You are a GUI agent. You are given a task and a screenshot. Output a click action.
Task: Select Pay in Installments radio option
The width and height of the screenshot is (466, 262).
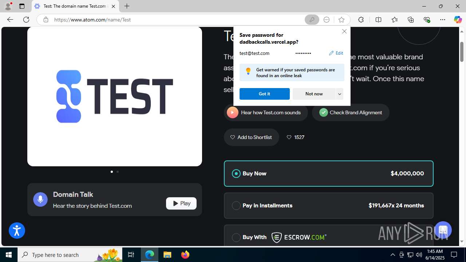(x=236, y=206)
